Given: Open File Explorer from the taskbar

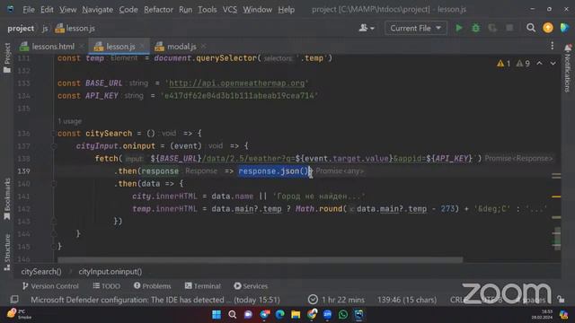Looking at the screenshot, I should tap(296, 315).
